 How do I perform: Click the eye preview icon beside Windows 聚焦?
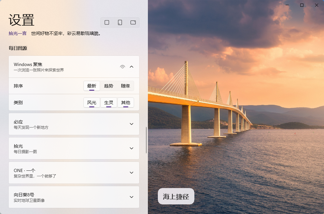coord(122,67)
